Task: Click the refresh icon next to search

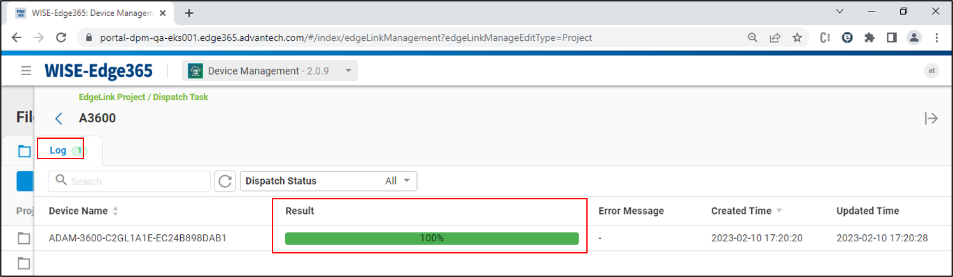Action: tap(225, 181)
